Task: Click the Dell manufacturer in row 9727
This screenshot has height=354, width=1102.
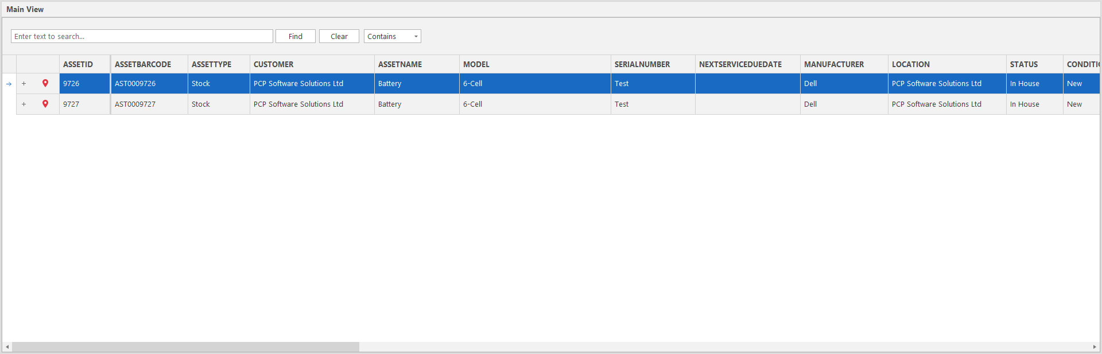Action: (x=844, y=104)
